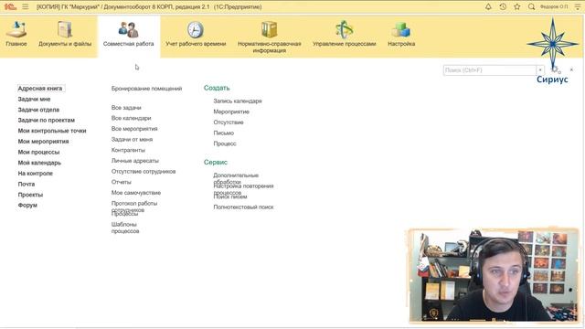Image resolution: width=585 pixels, height=329 pixels.
Task: Create new Процесс
Action: (225, 143)
